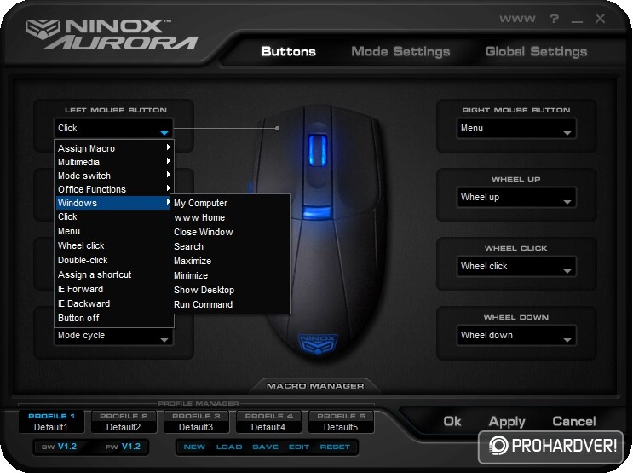The height and width of the screenshot is (473, 633).
Task: Select Assign a shortcut option
Action: coord(114,274)
